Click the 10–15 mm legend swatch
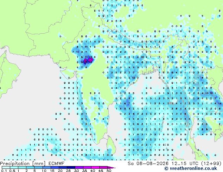Screen dimensions: 223x172 pyautogui.click(x=46, y=167)
